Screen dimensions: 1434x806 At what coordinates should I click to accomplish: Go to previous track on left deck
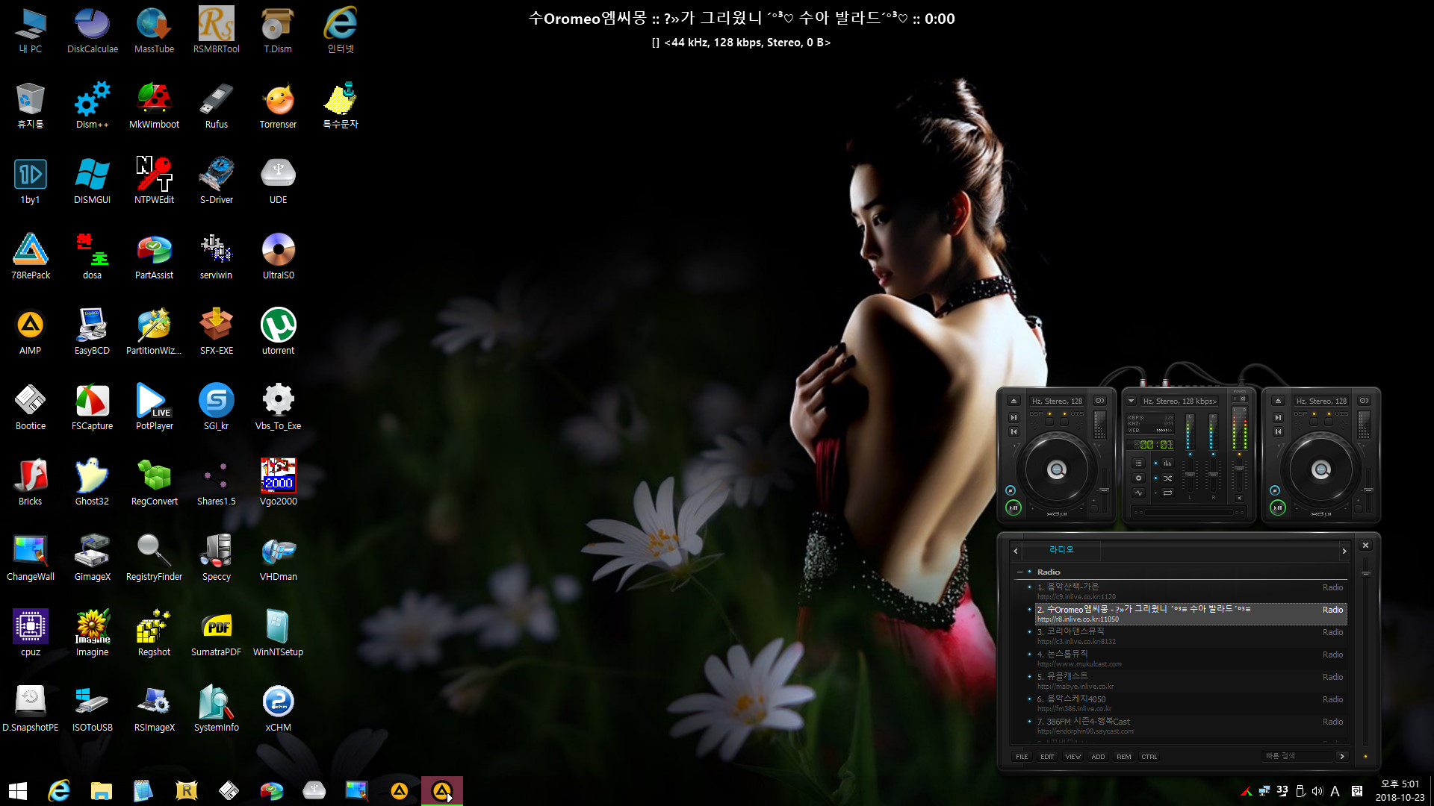(x=1014, y=431)
